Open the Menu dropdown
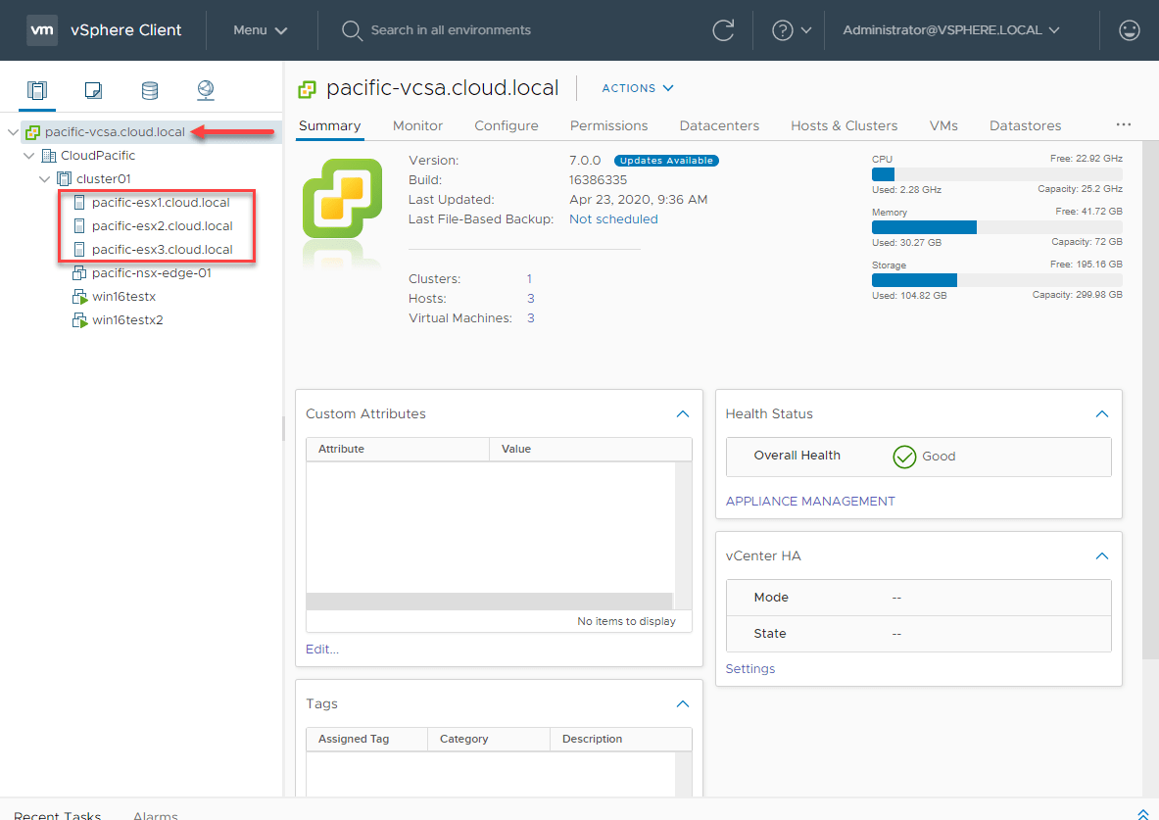 (x=261, y=30)
